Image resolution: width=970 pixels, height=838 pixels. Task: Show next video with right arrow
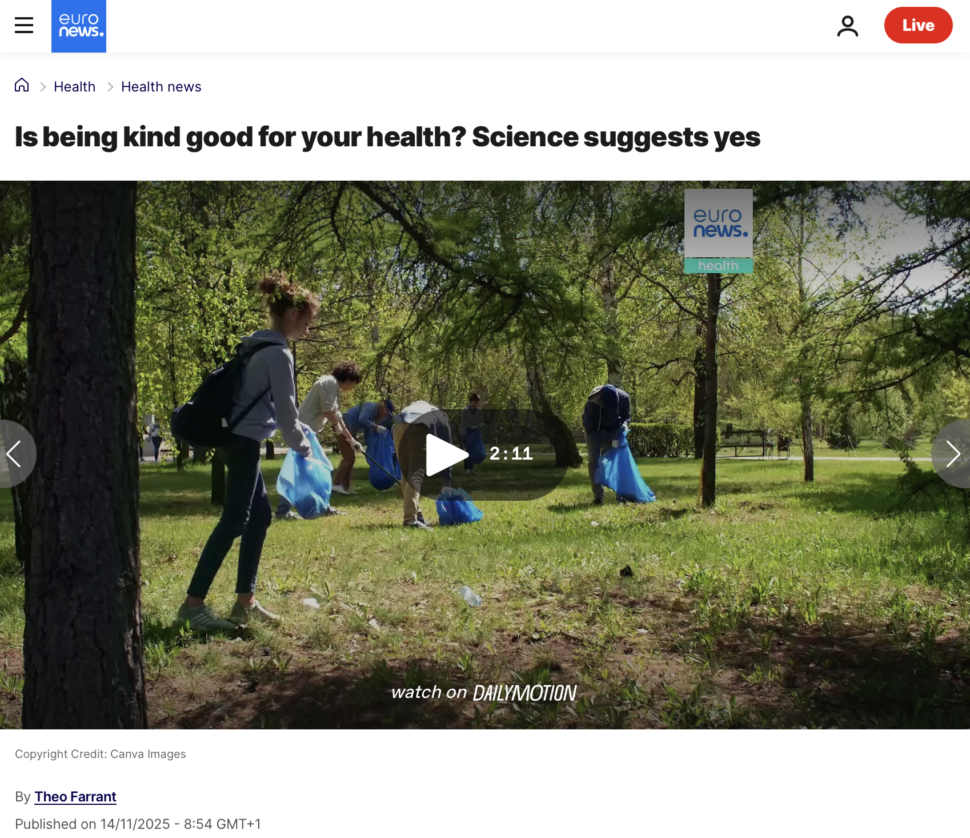[952, 454]
